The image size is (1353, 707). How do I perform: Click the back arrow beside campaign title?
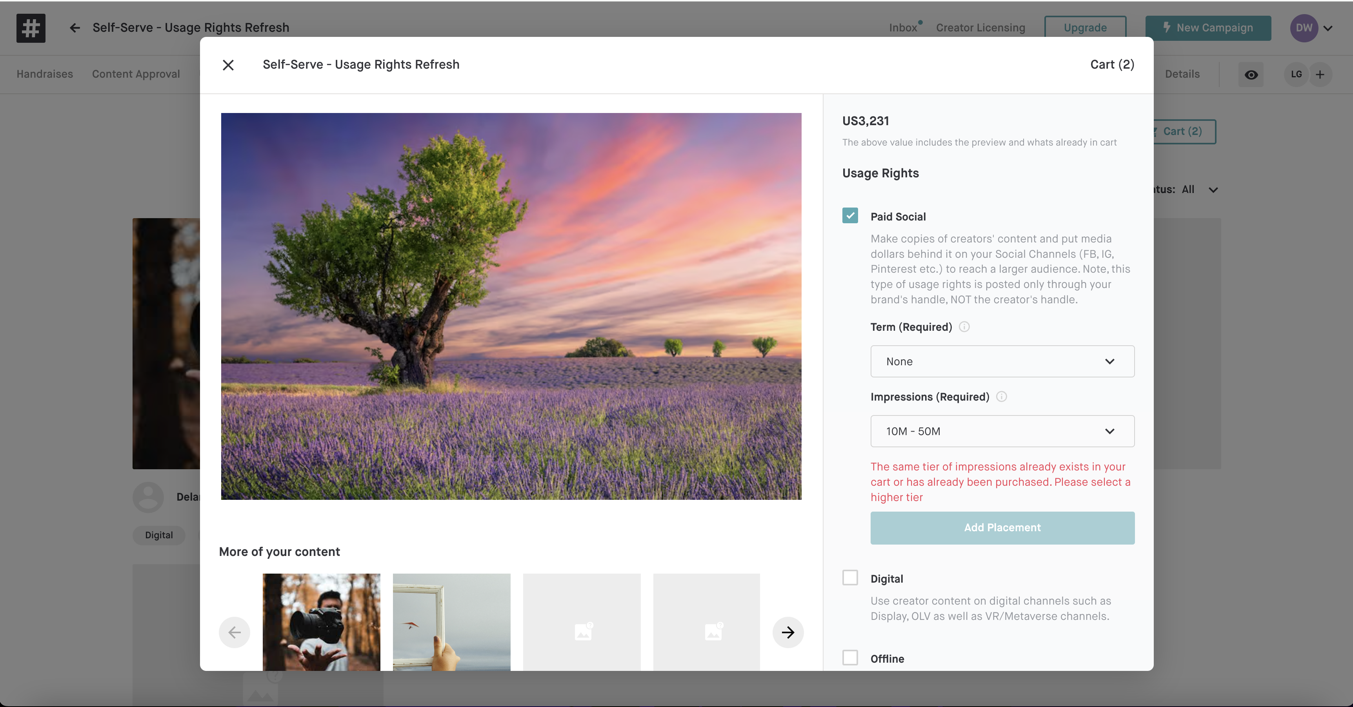pyautogui.click(x=75, y=28)
